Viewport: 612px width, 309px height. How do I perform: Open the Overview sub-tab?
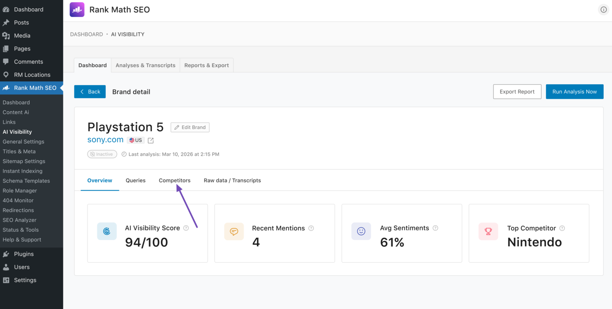point(100,180)
